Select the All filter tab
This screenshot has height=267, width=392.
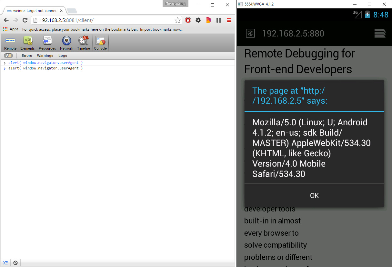coord(8,55)
